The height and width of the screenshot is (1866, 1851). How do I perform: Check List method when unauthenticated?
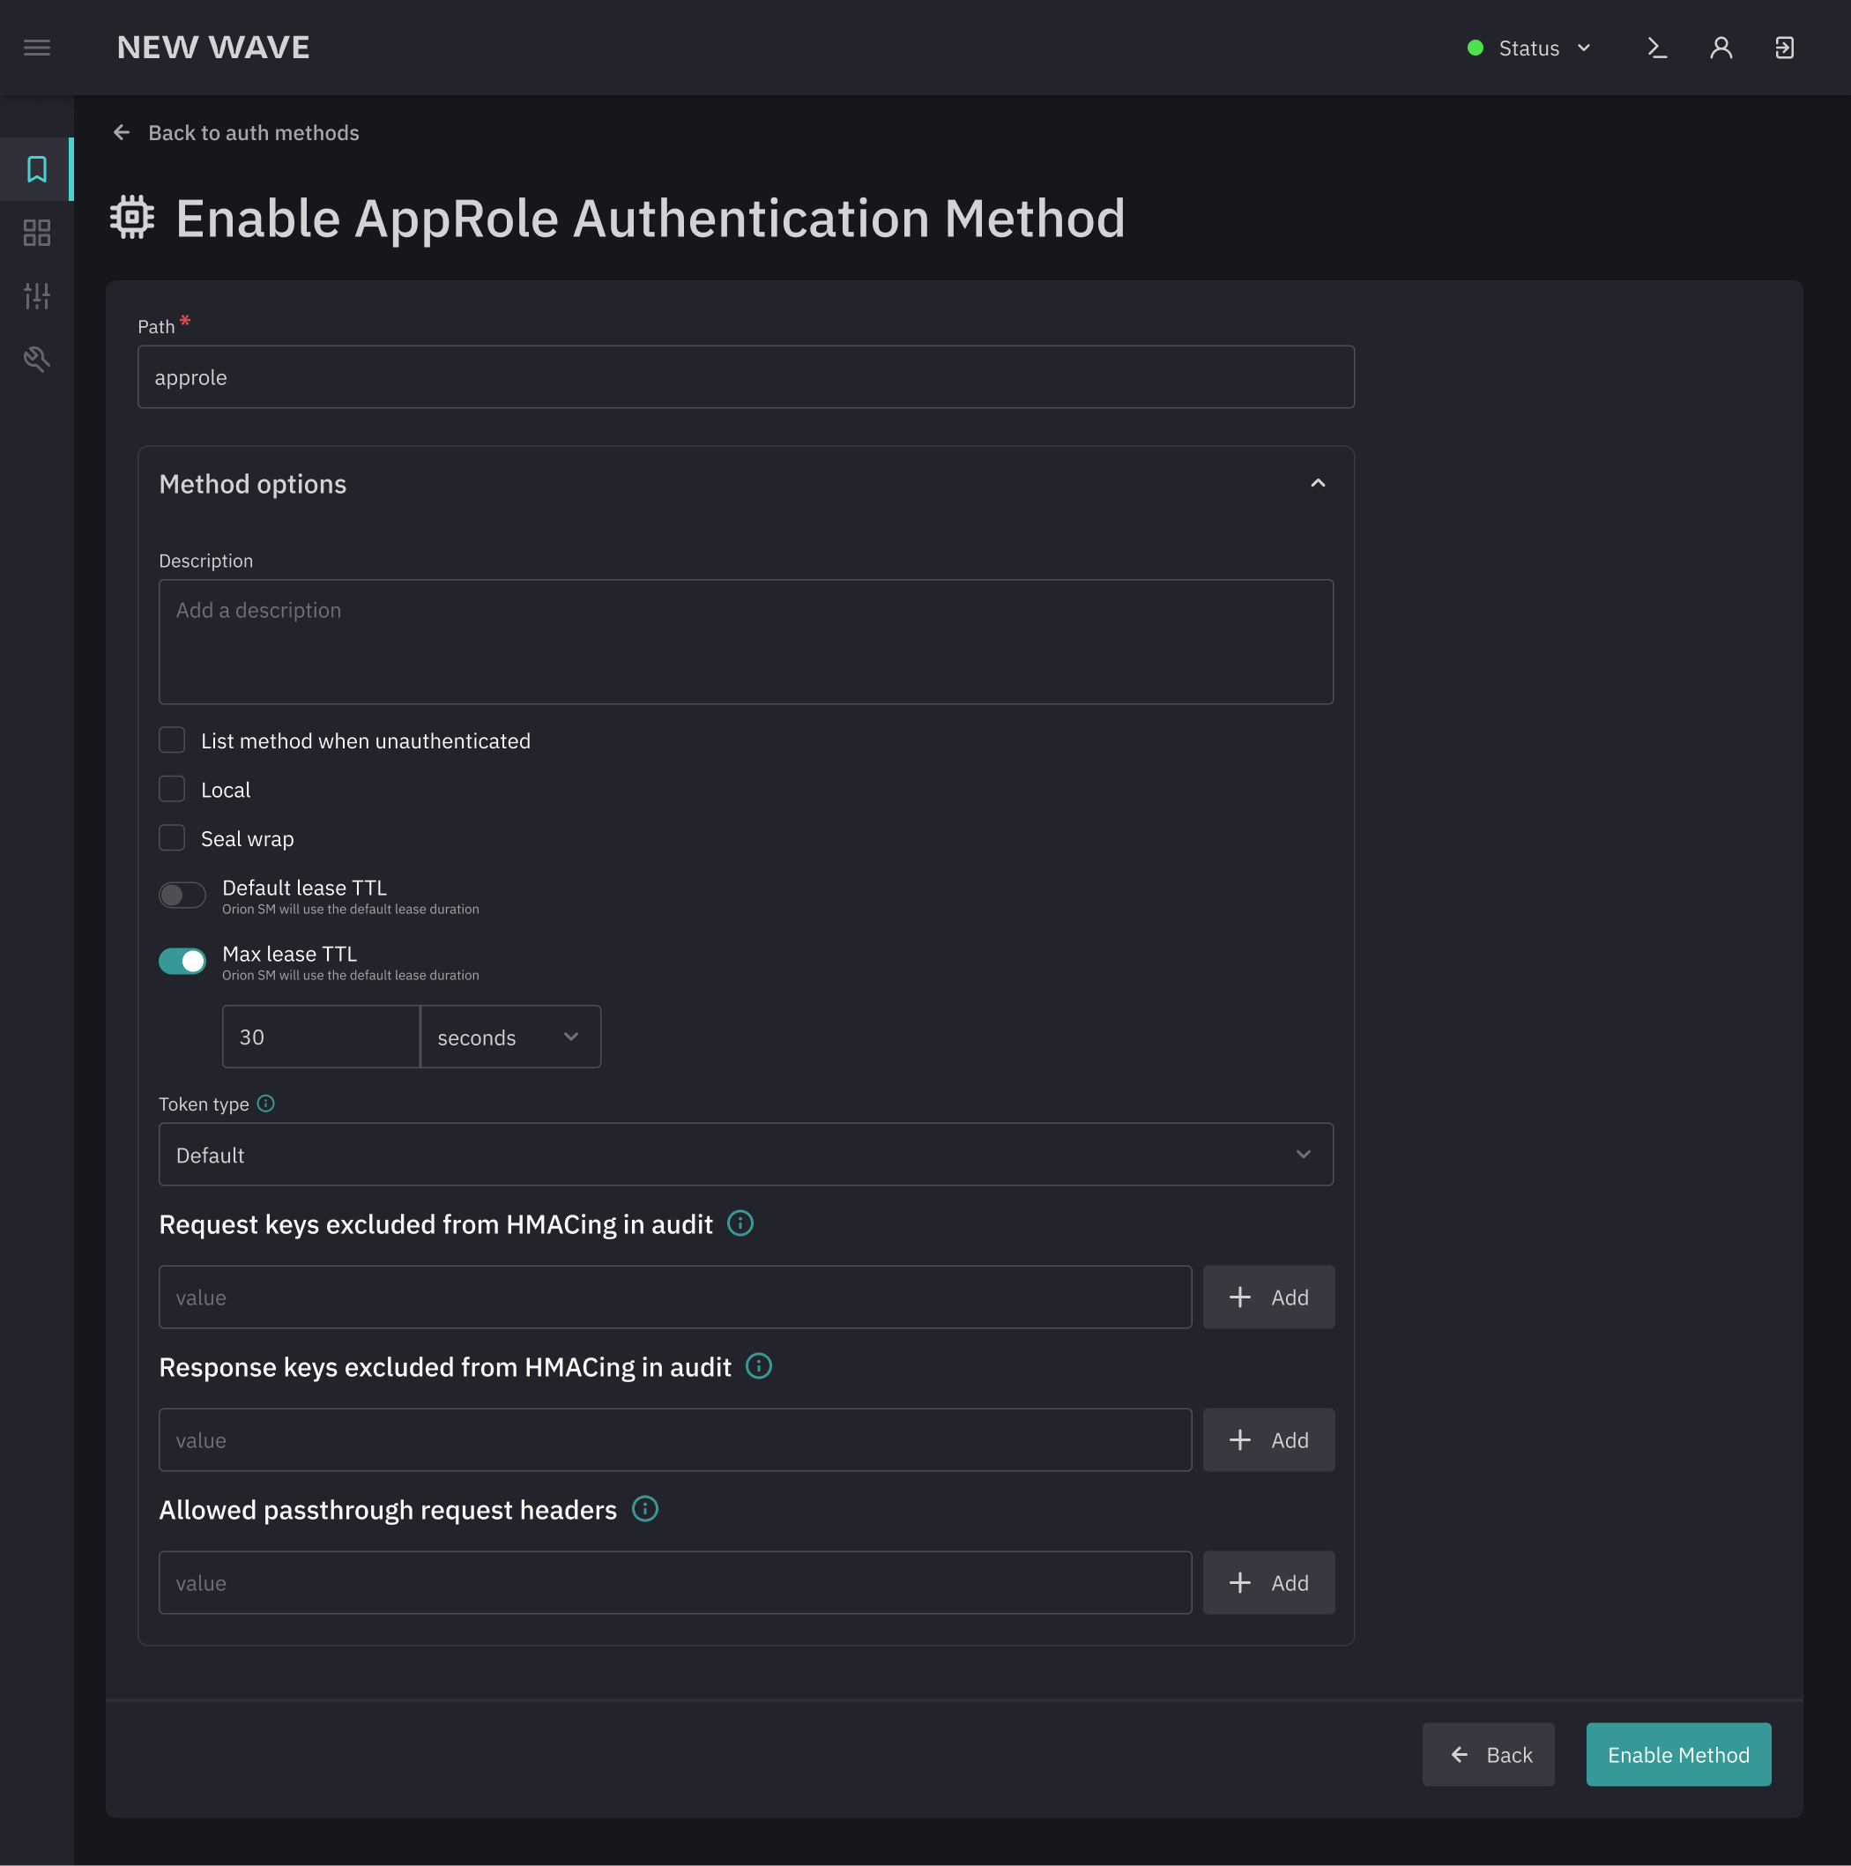pos(172,740)
